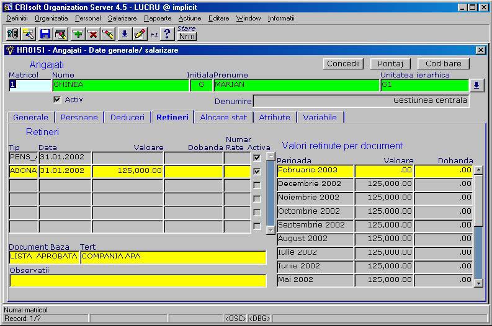Click the ABONA row value 125,000.00
This screenshot has width=492, height=326.
128,171
